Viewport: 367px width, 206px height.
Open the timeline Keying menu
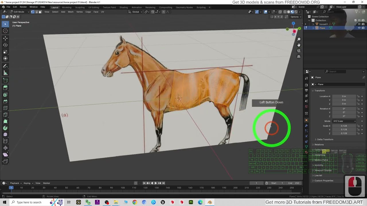pyautogui.click(x=28, y=183)
